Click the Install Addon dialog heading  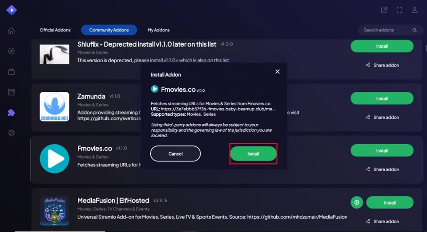[166, 75]
